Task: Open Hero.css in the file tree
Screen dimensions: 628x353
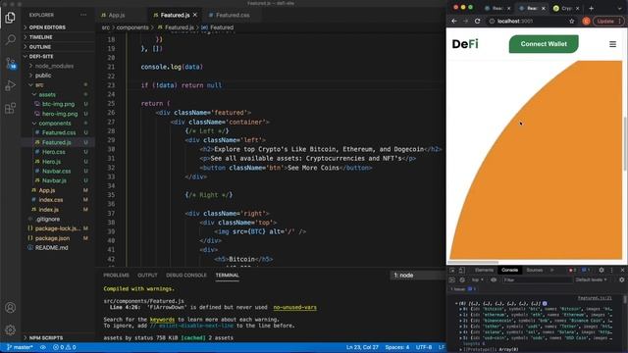Action: (x=54, y=152)
